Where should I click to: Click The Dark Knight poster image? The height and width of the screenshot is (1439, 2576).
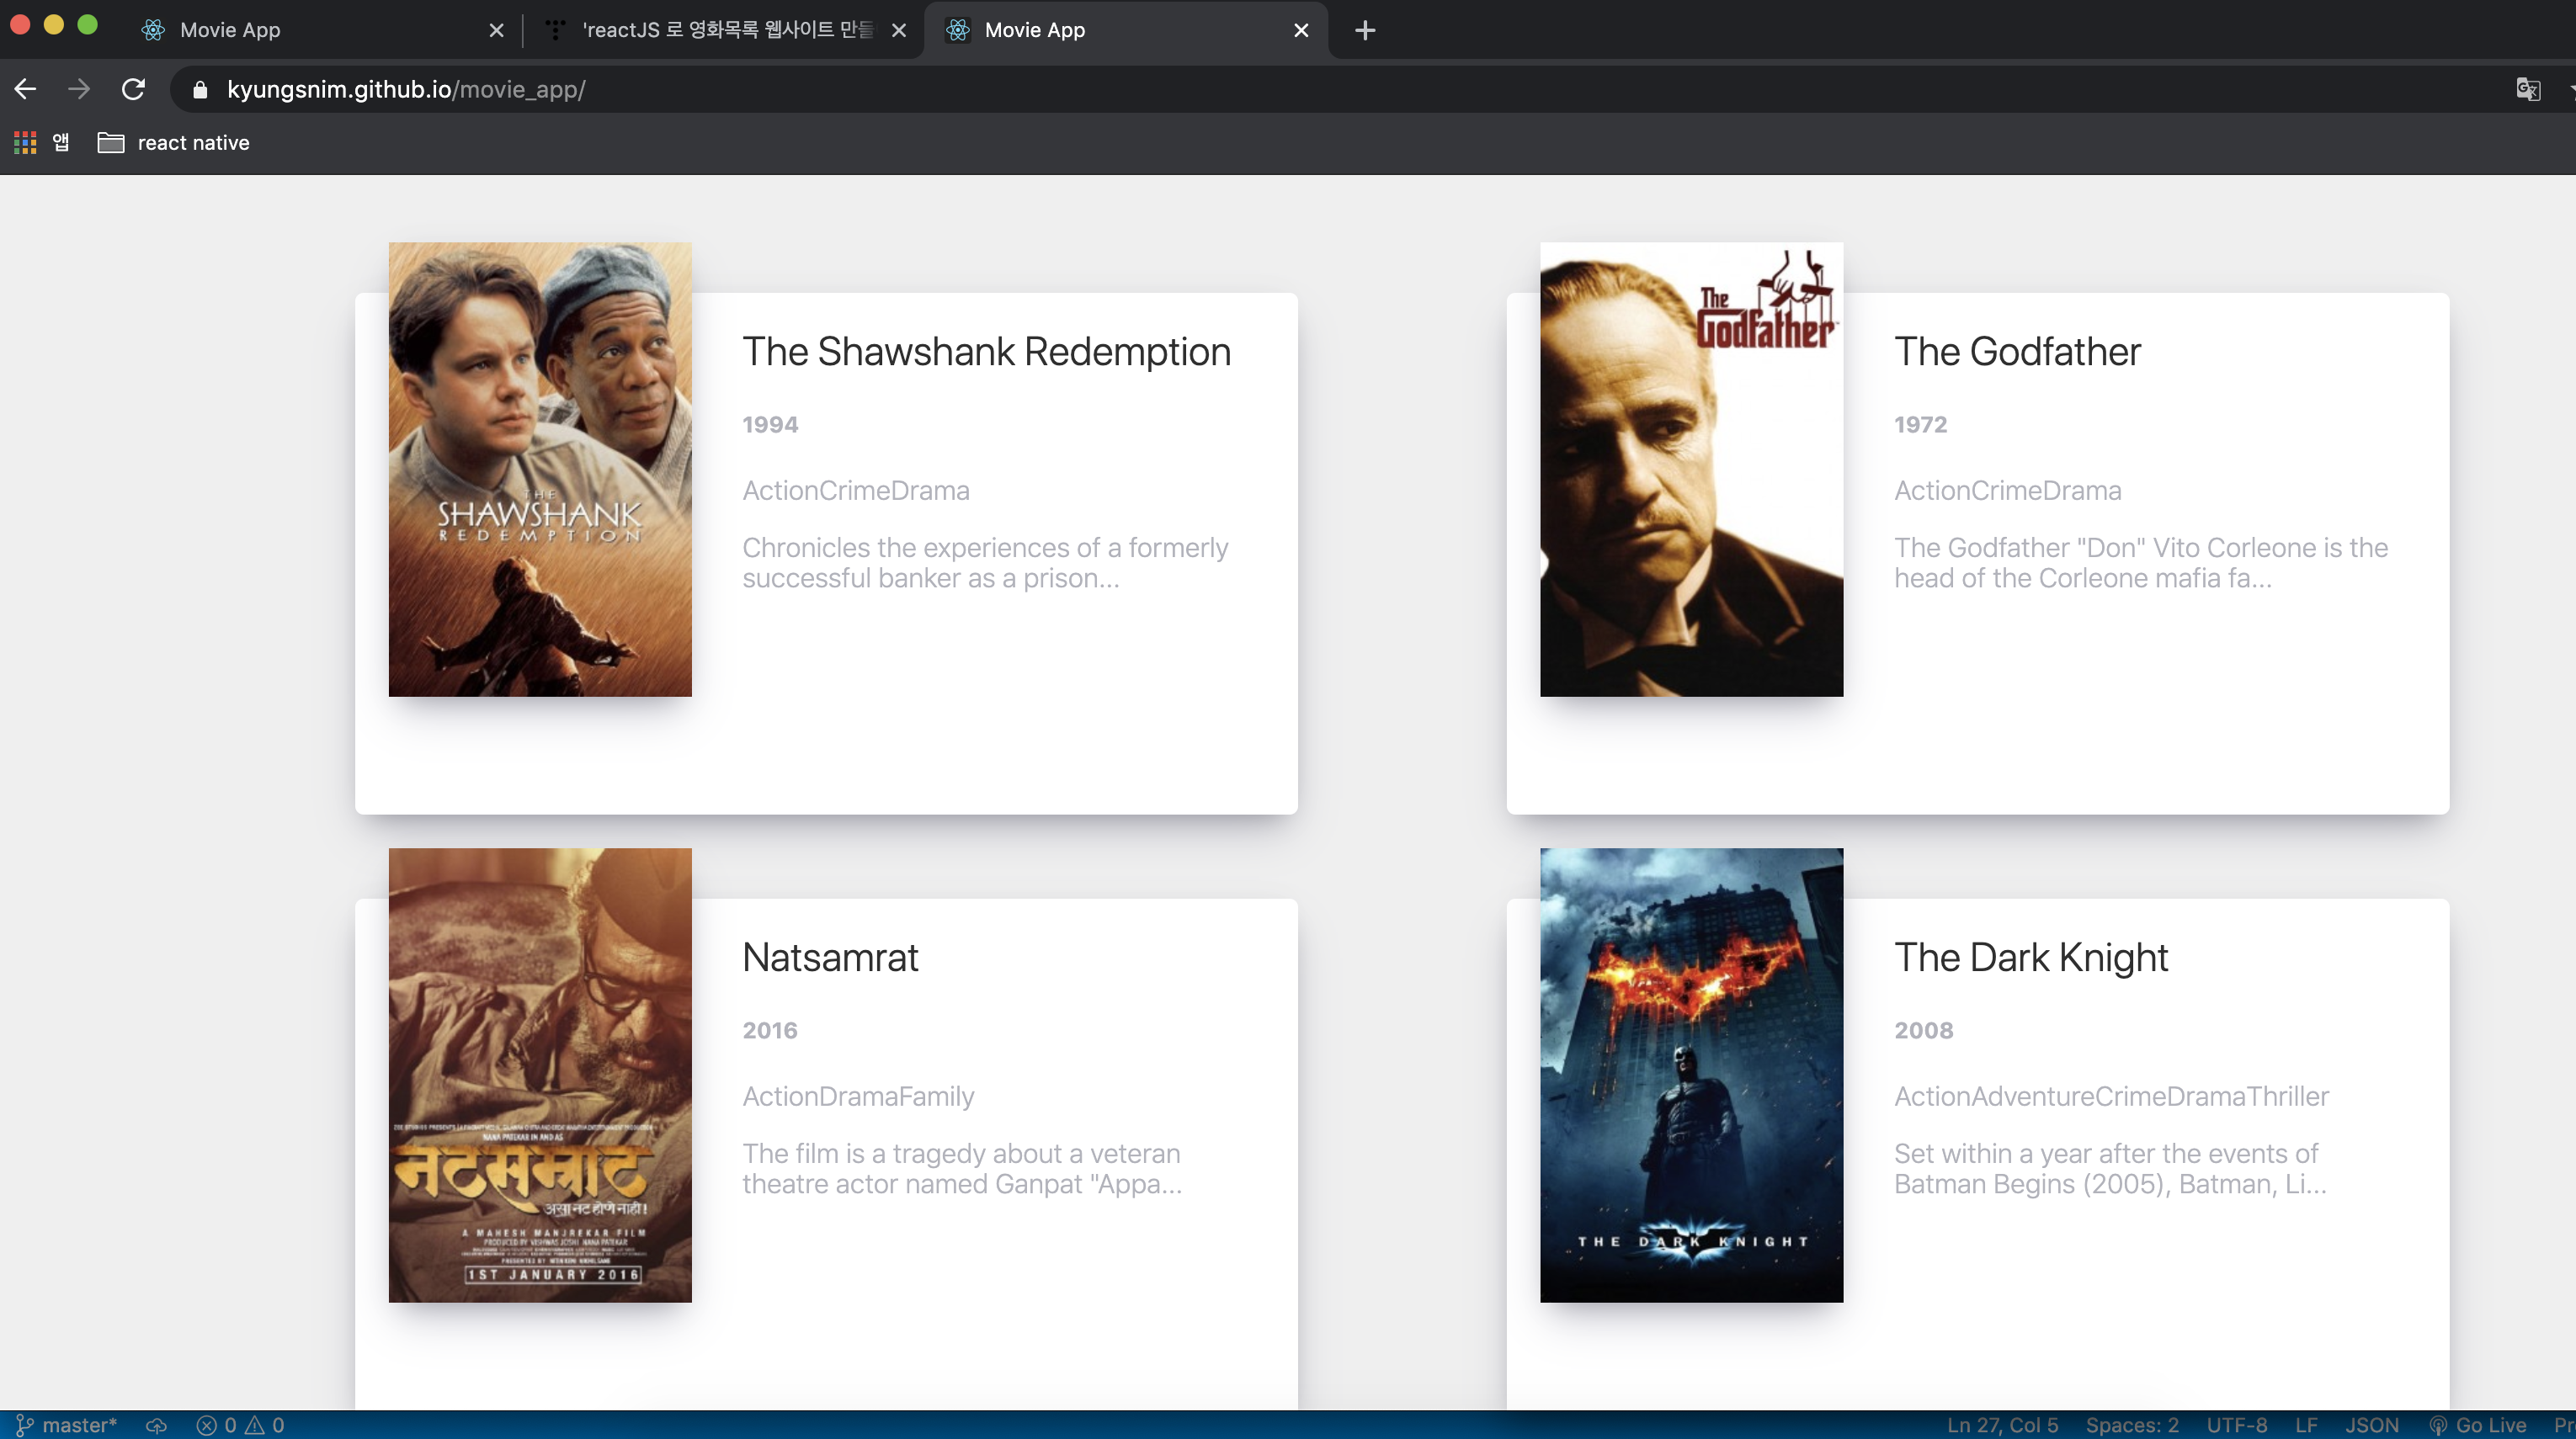[x=1691, y=1075]
